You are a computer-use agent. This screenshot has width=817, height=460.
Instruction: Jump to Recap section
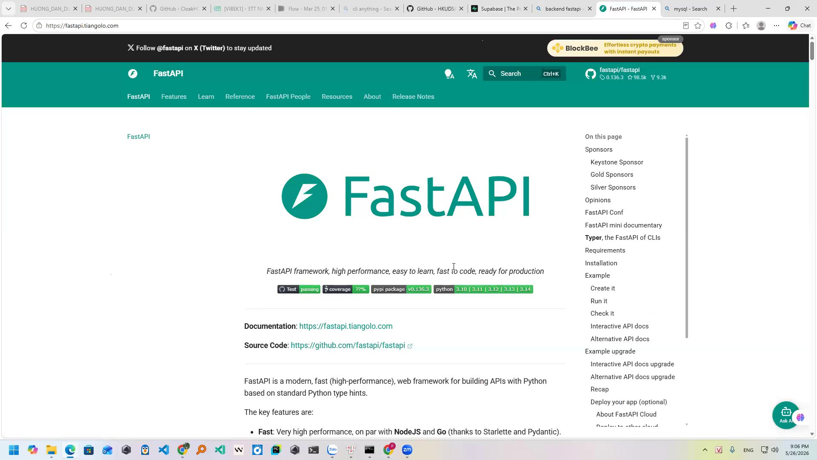point(600,389)
